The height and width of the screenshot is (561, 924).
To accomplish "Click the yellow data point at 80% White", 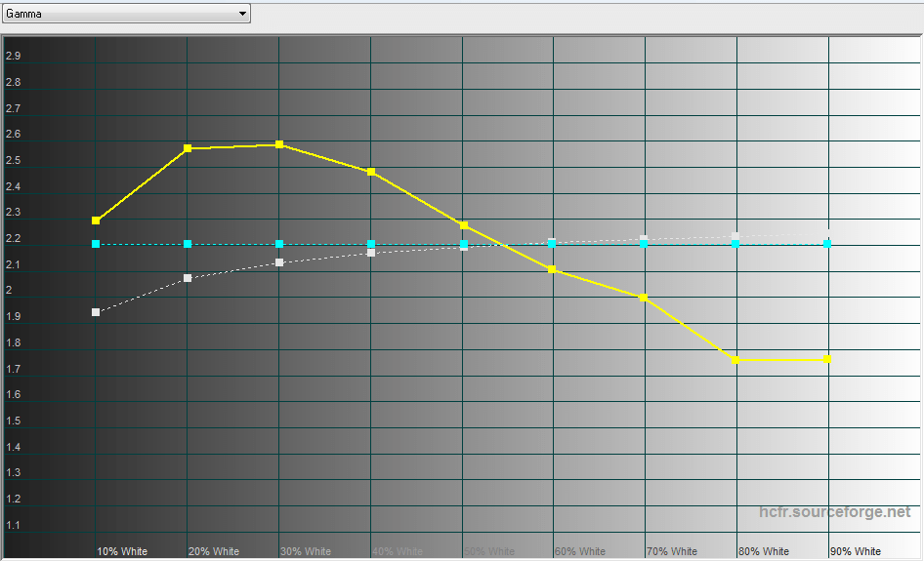I will click(736, 360).
